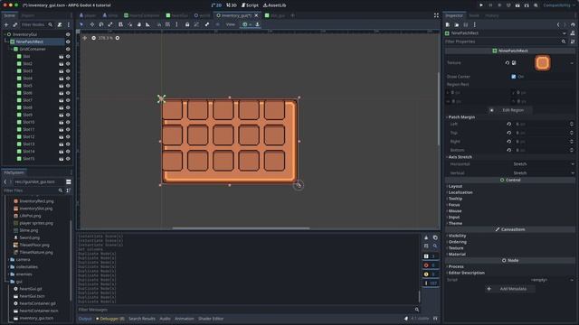Click the zoom in button in viewport

coord(118,38)
